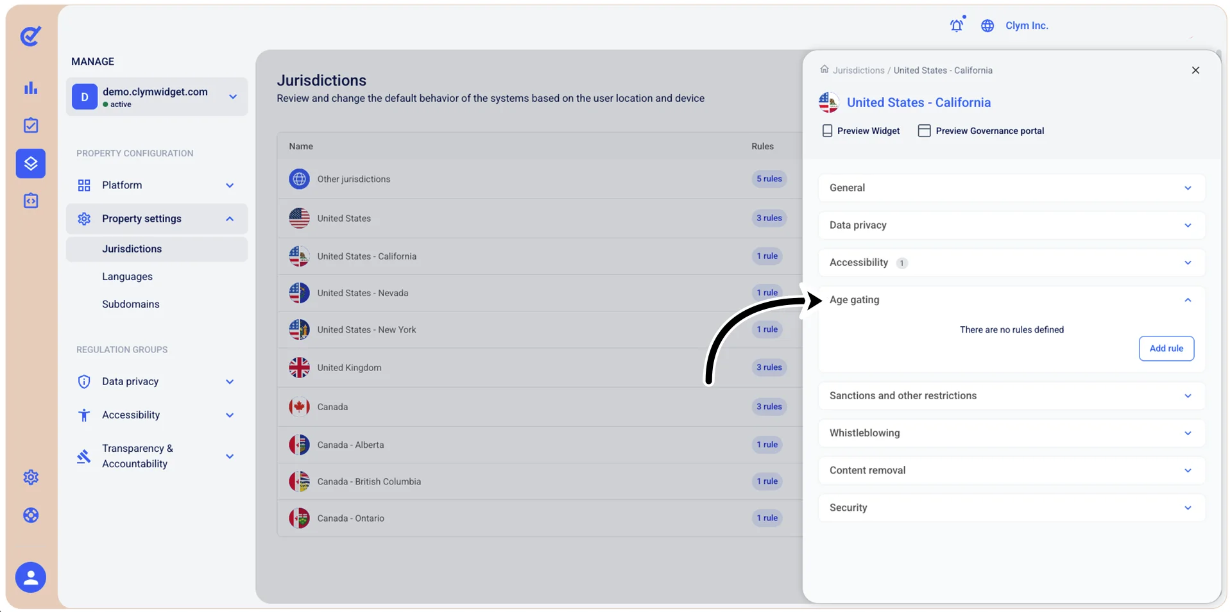
Task: Open the code calendar icon in sidebar
Action: coord(31,201)
